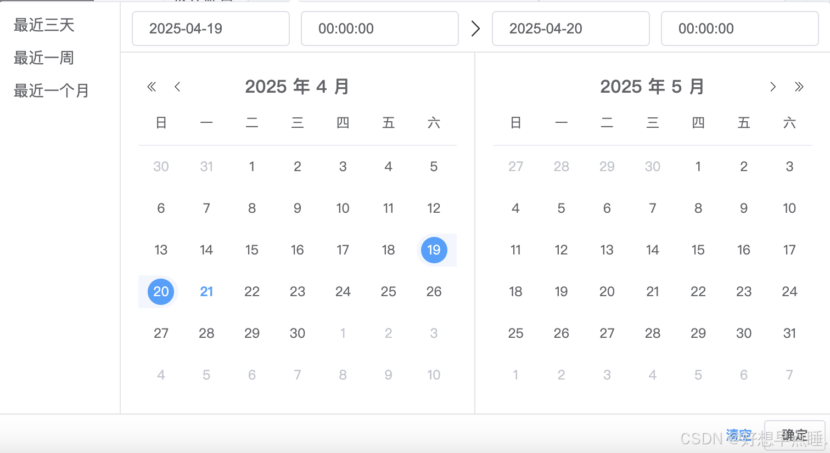Image resolution: width=830 pixels, height=453 pixels.
Task: Select May 1 in the right calendar
Action: pos(698,166)
